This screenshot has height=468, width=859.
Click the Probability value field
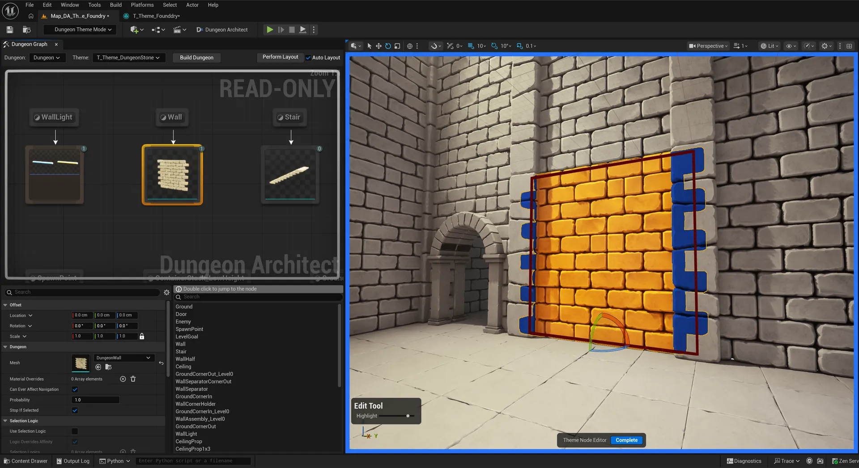point(96,400)
